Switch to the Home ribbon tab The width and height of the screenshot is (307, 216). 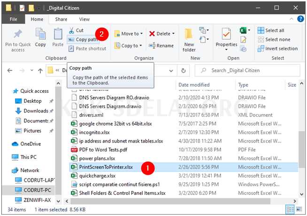[37, 19]
